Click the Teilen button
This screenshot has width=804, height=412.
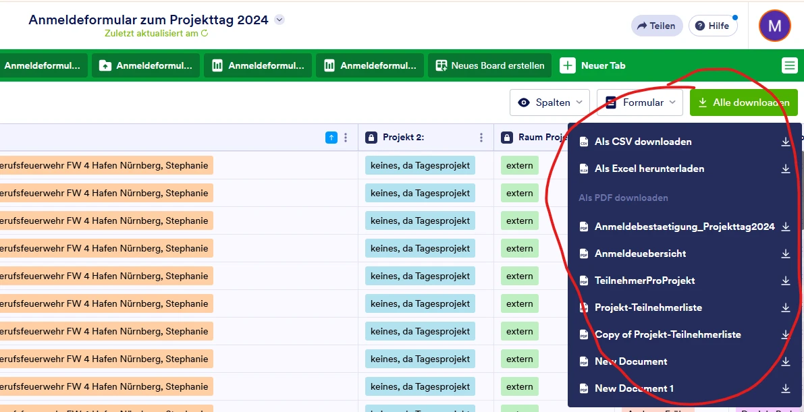coord(656,26)
